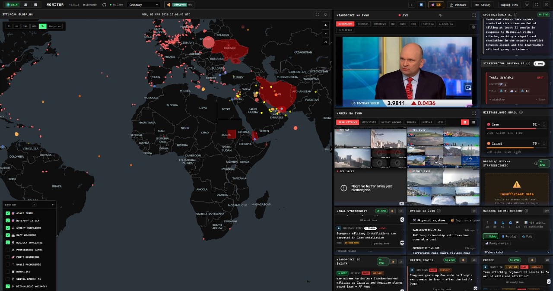Select the Bliski Wschód cameras tab
The width and height of the screenshot is (553, 291).
click(x=391, y=122)
